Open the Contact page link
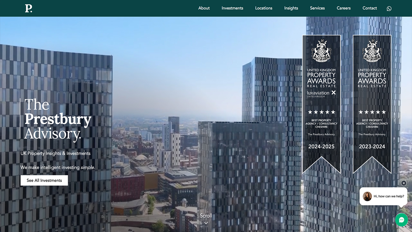The image size is (412, 232). pos(370,8)
